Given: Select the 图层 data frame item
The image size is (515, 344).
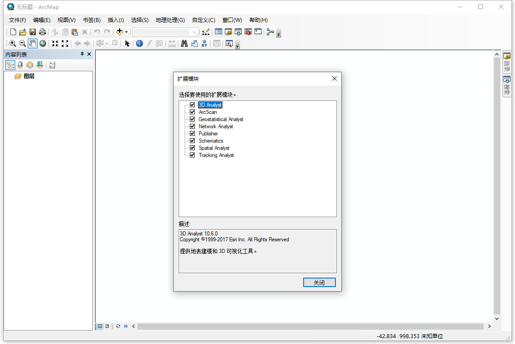Looking at the screenshot, I should 29,76.
